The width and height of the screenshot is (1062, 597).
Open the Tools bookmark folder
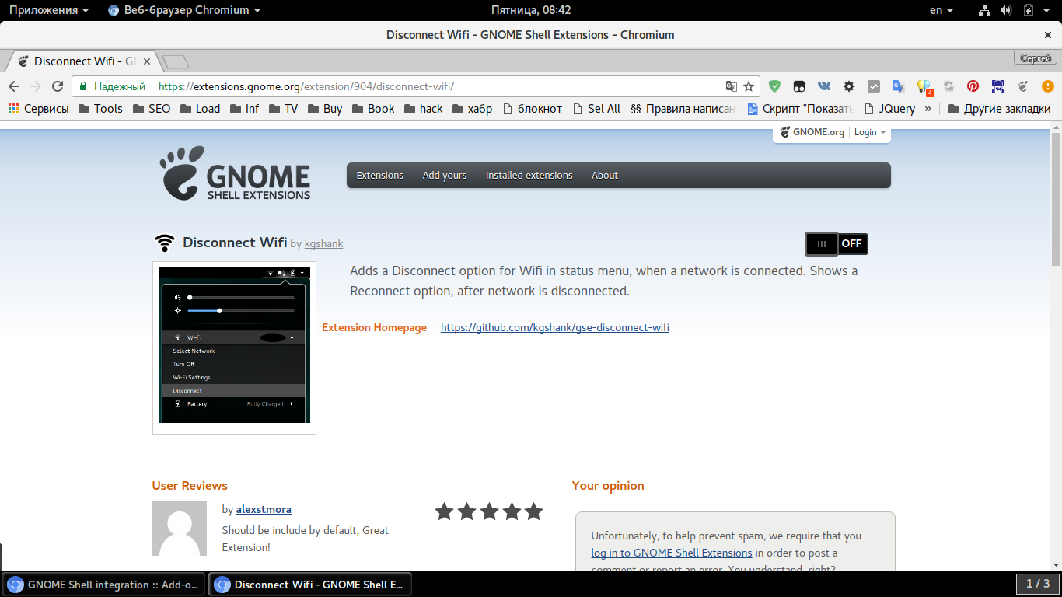(x=100, y=109)
